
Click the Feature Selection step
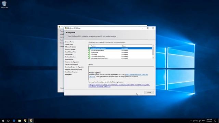(70, 57)
